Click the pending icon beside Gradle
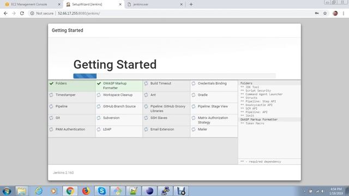 [194, 95]
